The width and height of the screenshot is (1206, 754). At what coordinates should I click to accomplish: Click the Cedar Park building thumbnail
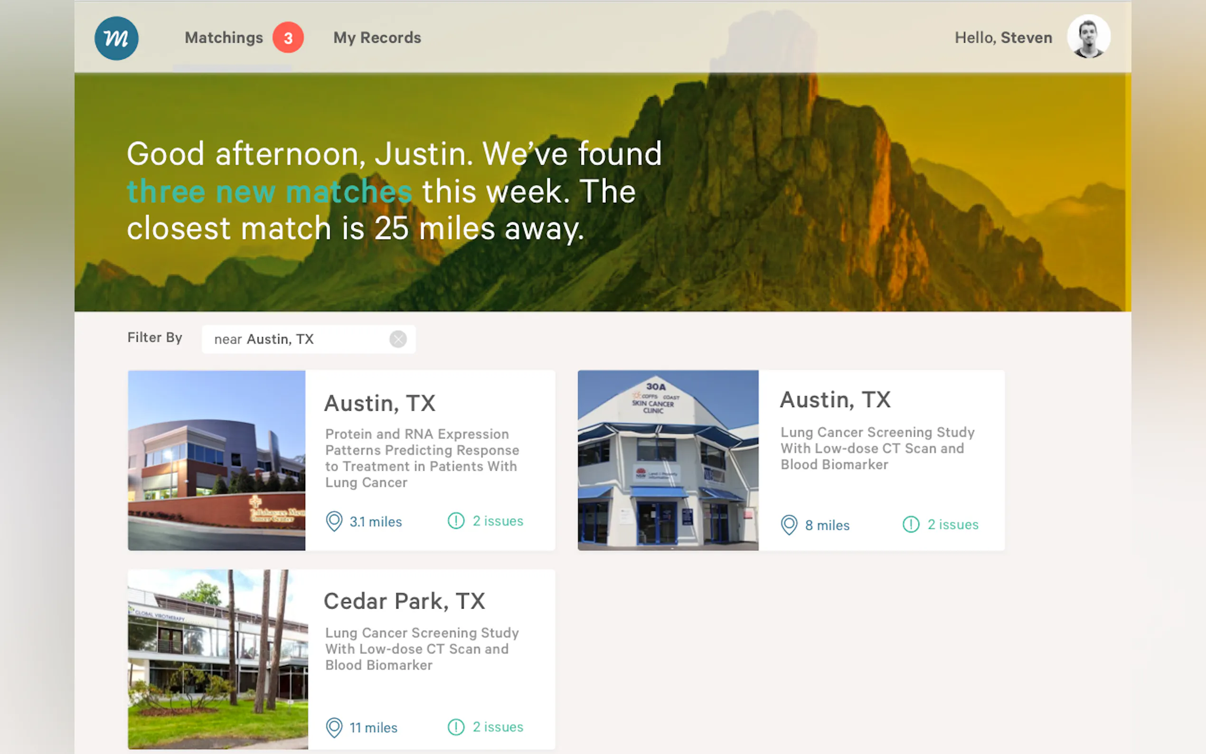click(x=218, y=659)
